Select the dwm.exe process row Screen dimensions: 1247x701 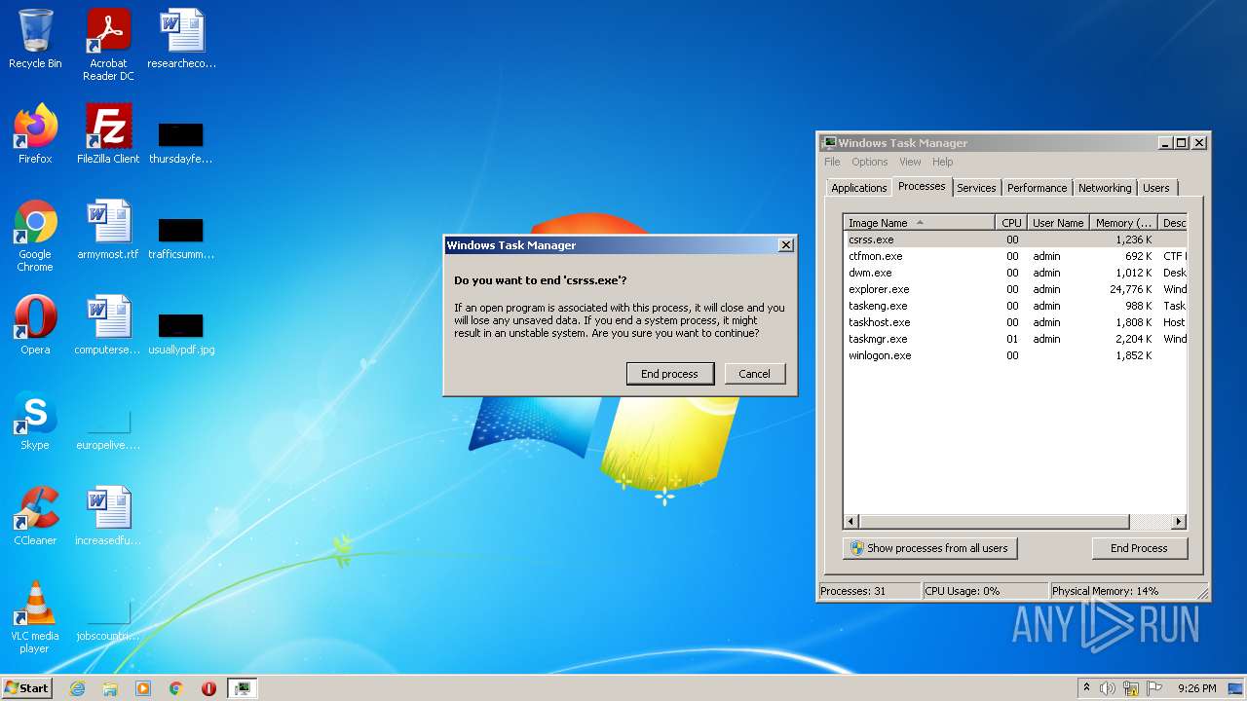tap(1015, 273)
